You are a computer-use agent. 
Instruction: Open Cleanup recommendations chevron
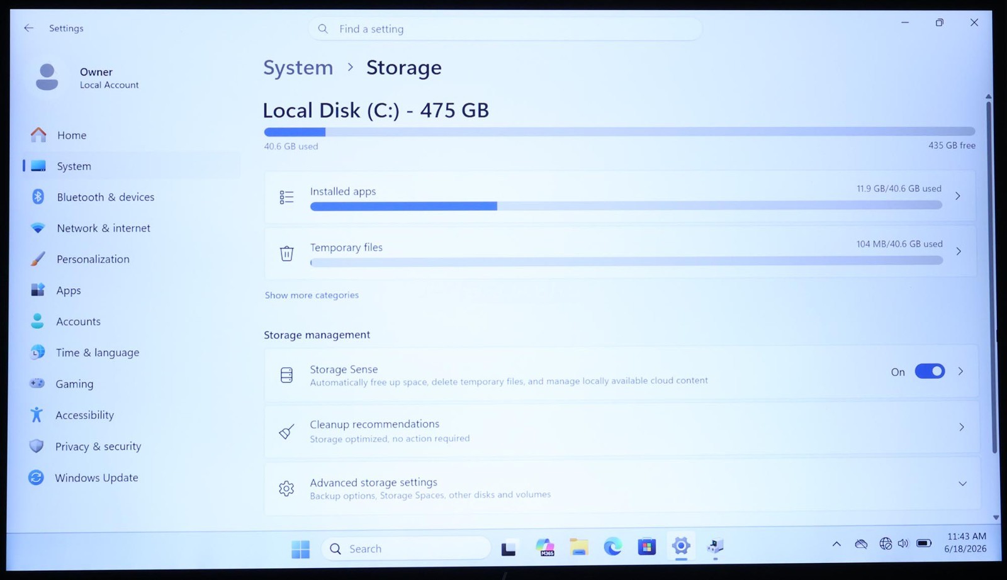click(x=962, y=427)
